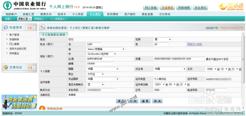Screen dimensions: 246x116
Task: Submit the form with 提交
Action: (x=121, y=101)
